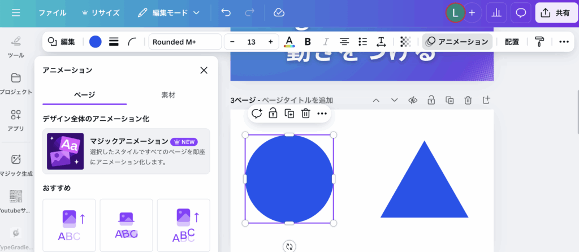Viewport: 579px width, 252px height.
Task: Toggle the page 3 lock icon
Action: point(431,100)
